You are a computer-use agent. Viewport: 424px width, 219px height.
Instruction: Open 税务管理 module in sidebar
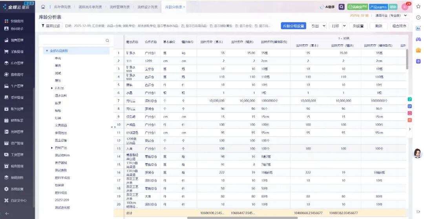coord(15,166)
